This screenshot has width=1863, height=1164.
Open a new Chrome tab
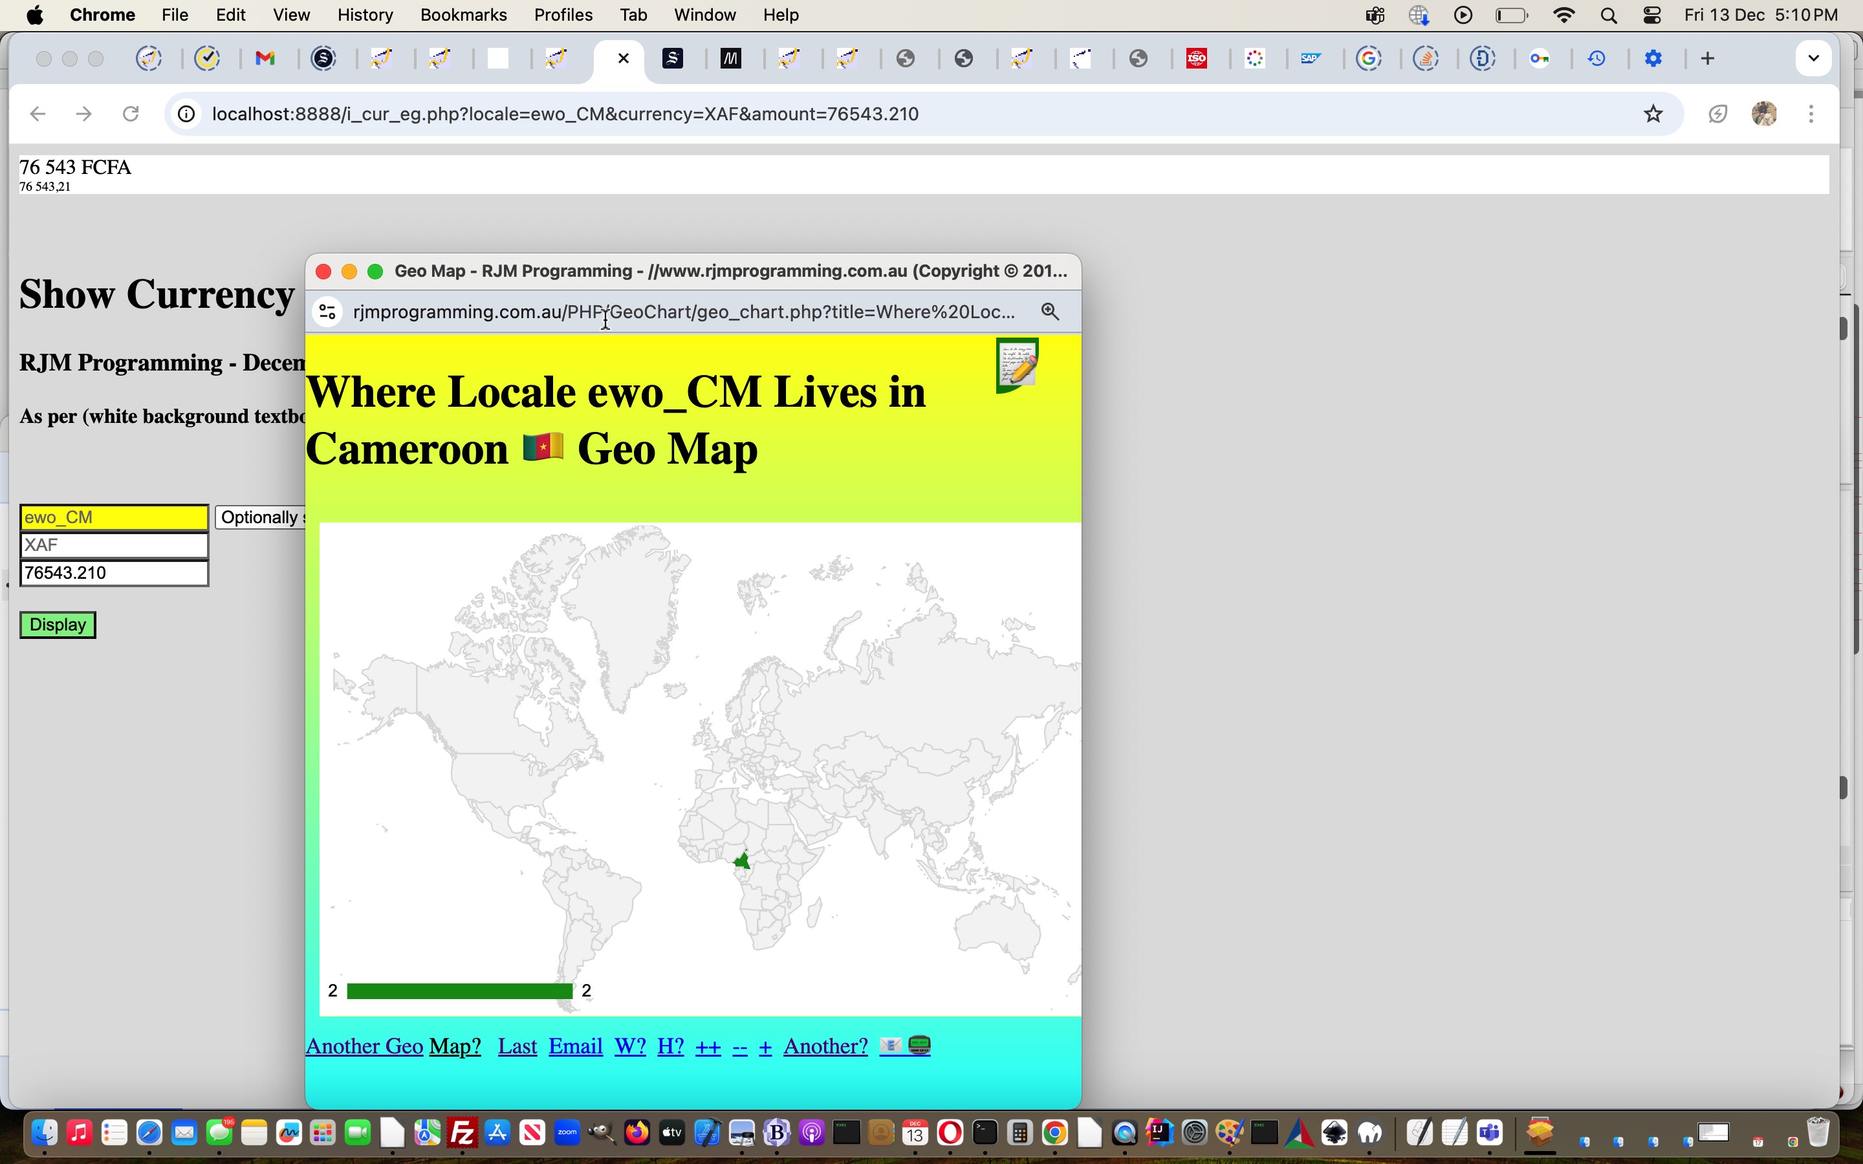tap(1708, 58)
